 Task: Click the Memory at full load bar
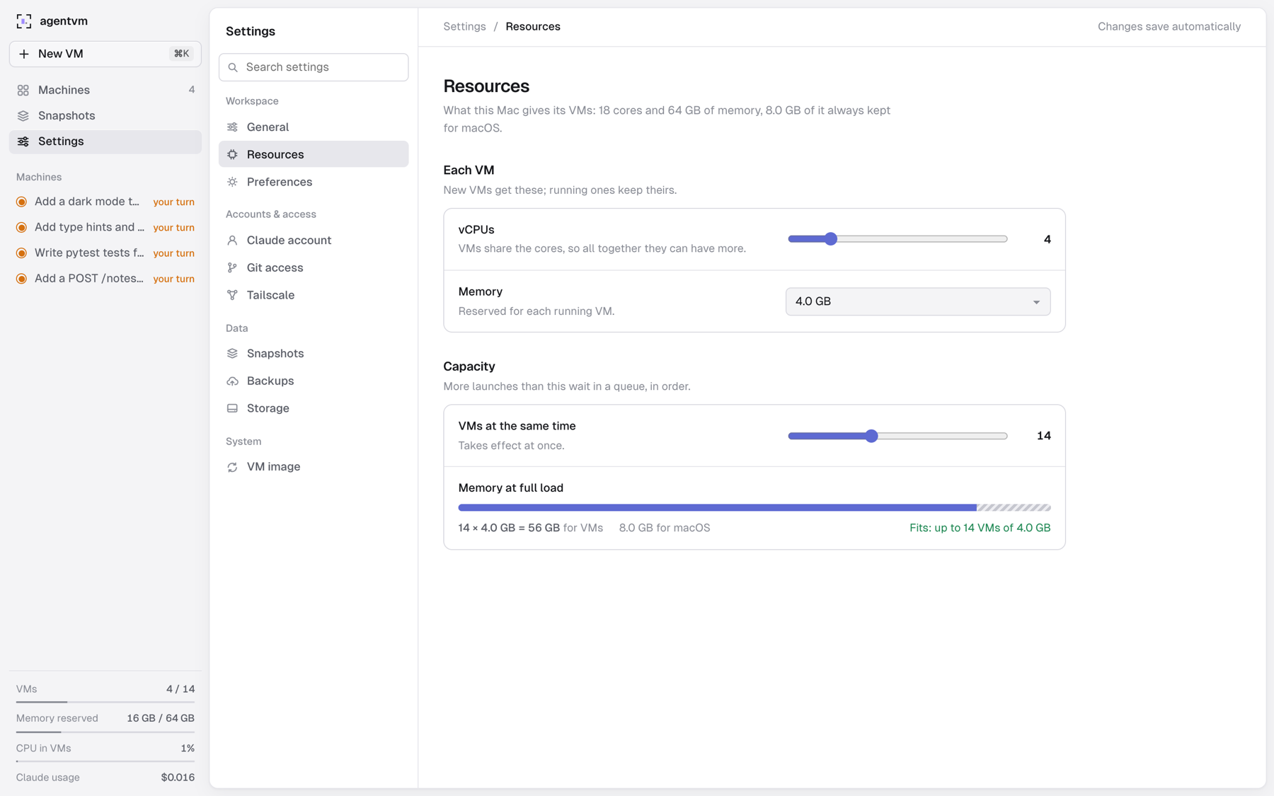(x=754, y=507)
